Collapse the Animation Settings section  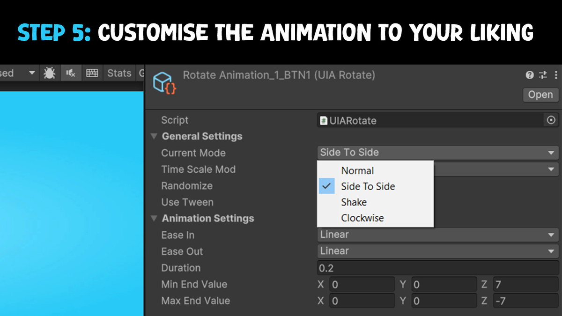coord(154,218)
